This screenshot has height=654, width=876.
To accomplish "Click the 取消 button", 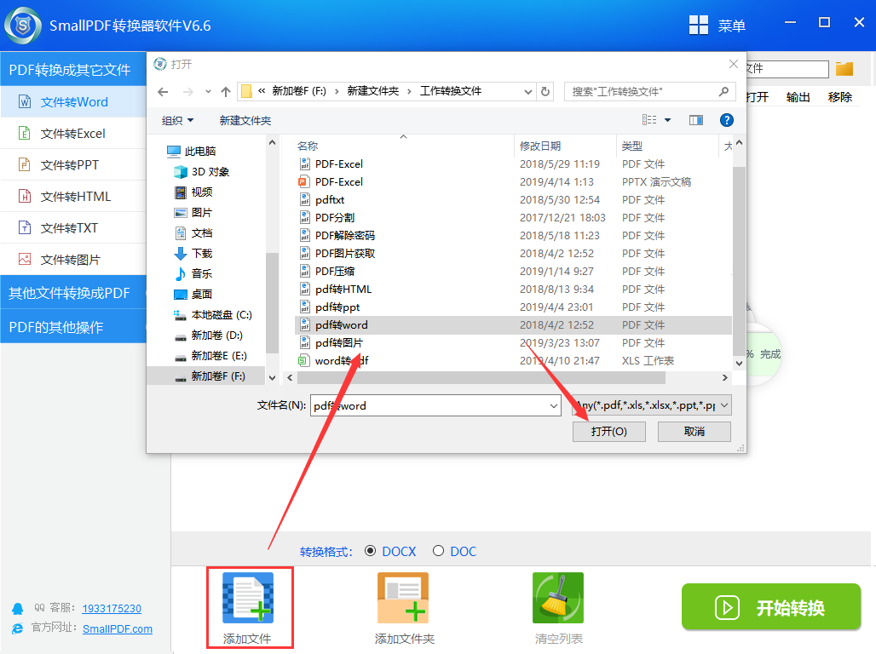I will pyautogui.click(x=694, y=432).
